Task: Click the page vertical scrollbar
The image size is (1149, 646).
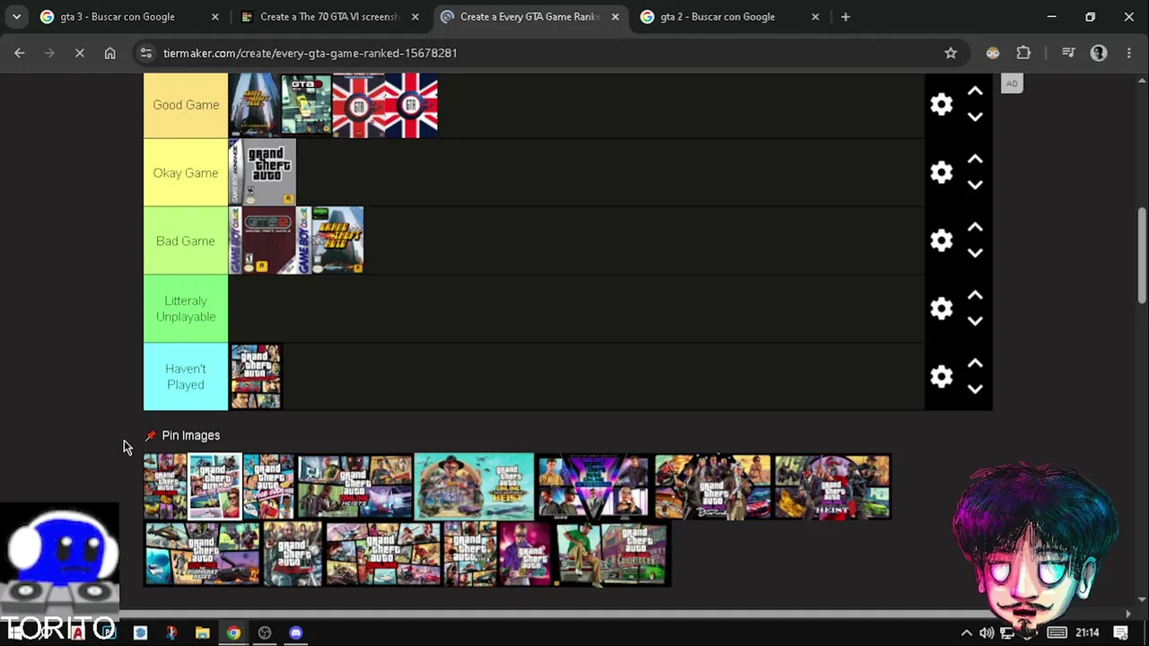Action: 1142,256
